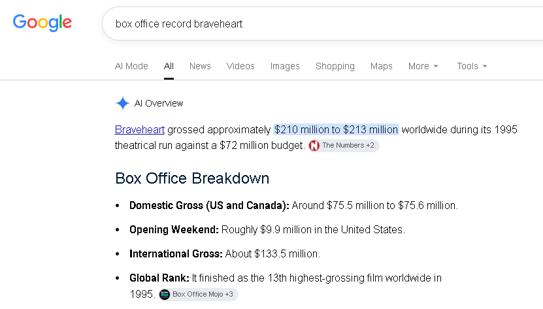
Task: Follow the Braveheart hyperlink
Action: pyautogui.click(x=140, y=129)
